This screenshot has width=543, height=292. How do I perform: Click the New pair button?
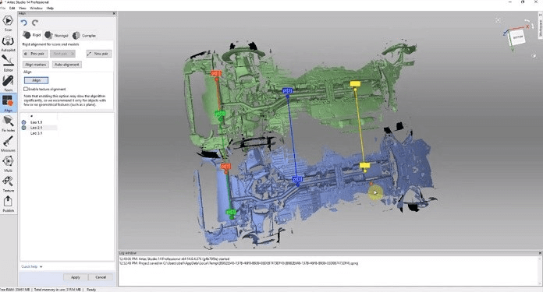point(99,54)
